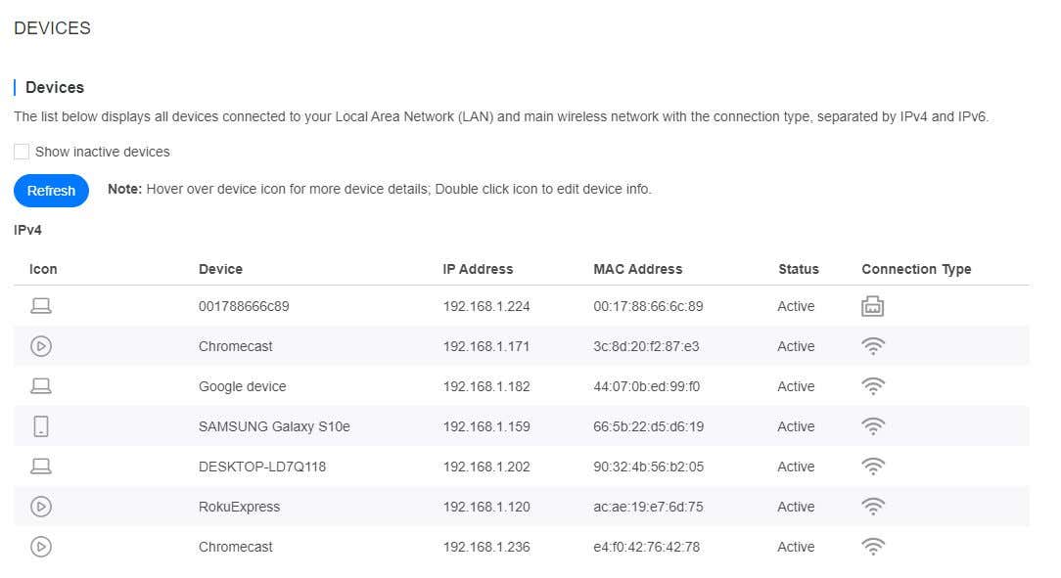Click Wi-Fi icon in Google device row

[873, 386]
